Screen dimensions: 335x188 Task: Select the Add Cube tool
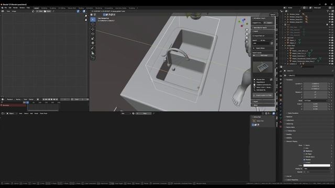(x=93, y=58)
